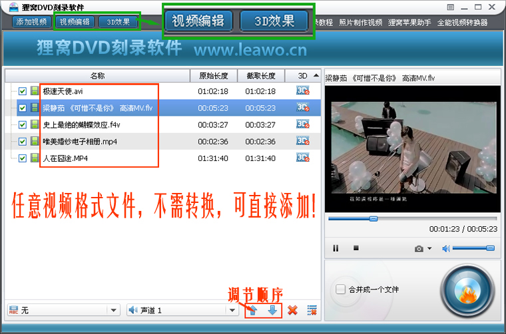Click the 原始长度 column header
The image size is (506, 334).
click(214, 76)
